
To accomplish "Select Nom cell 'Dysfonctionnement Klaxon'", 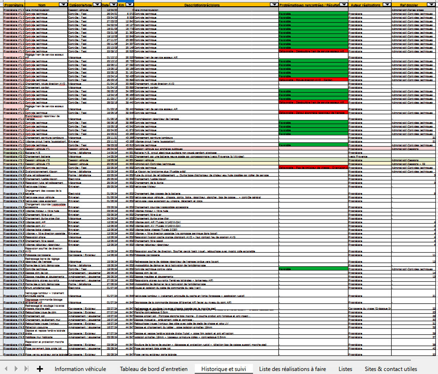I will coord(46,171).
